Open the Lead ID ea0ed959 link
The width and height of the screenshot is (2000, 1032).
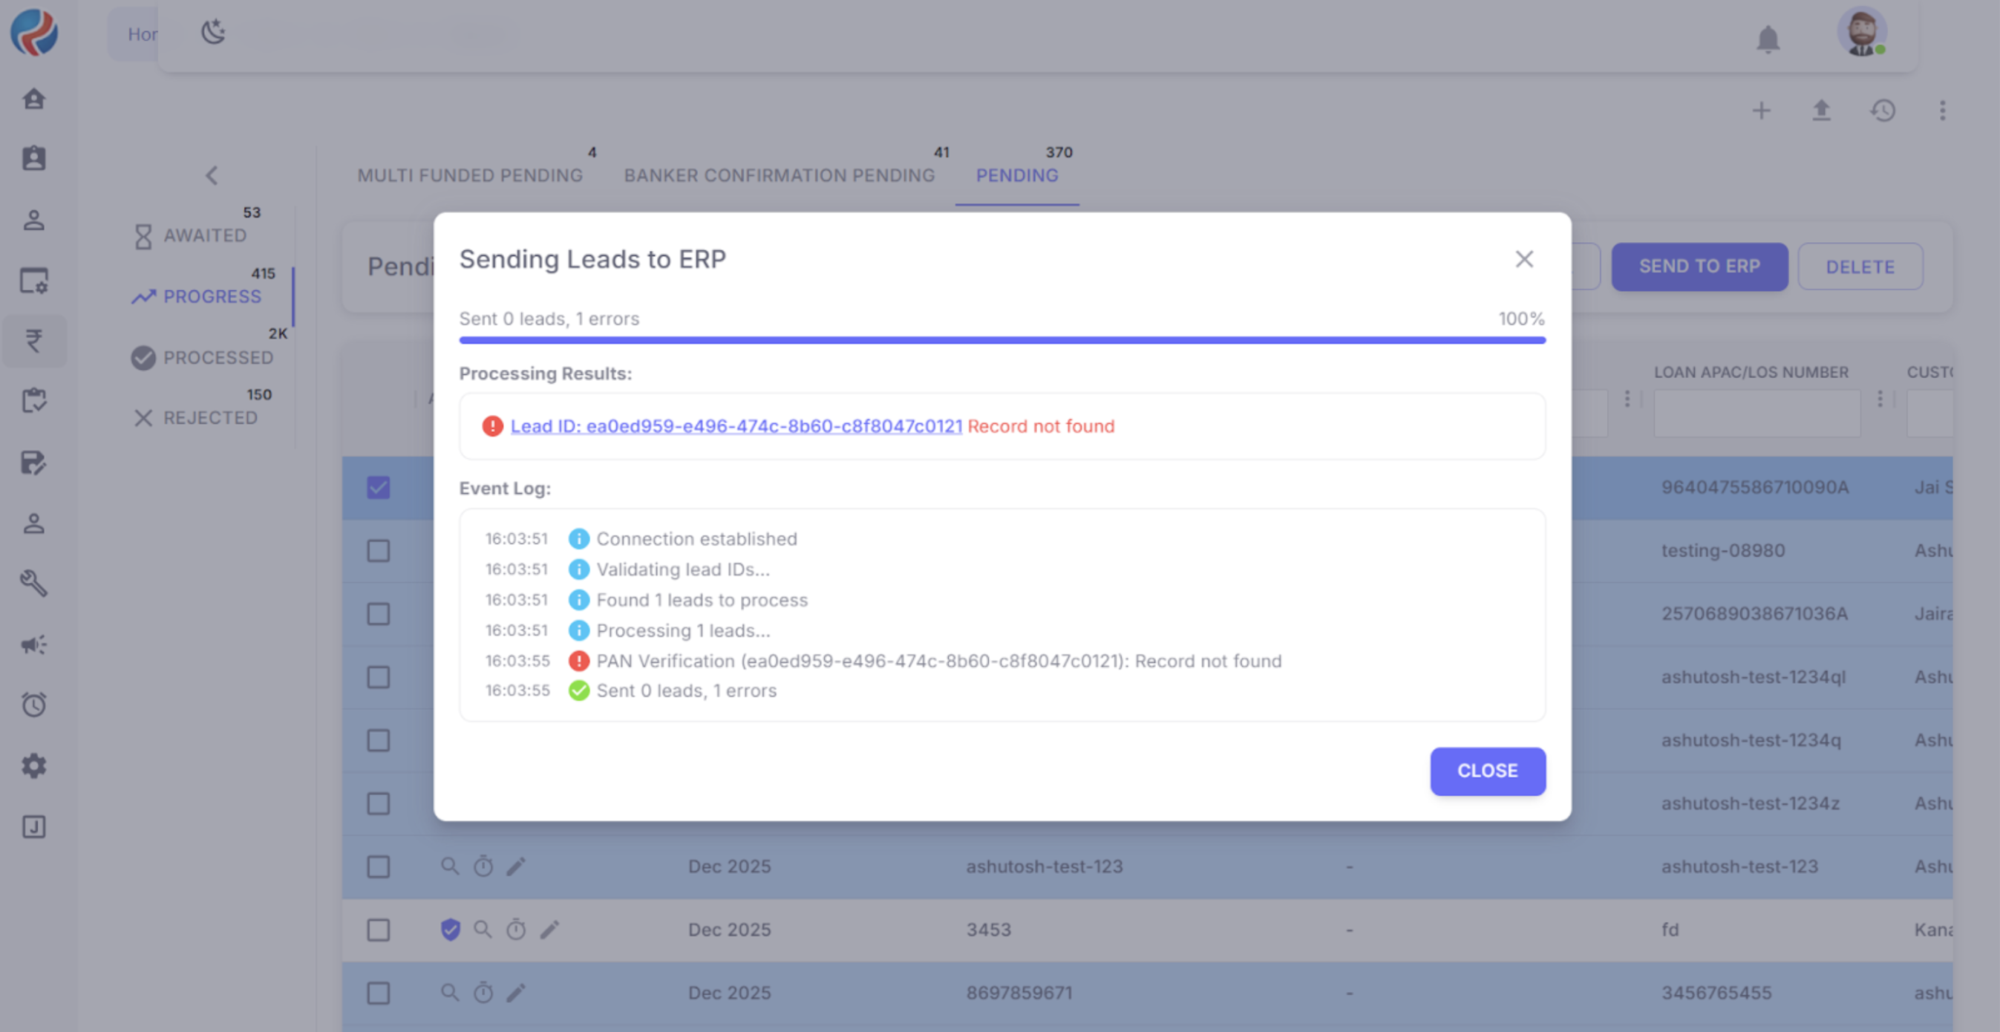[x=735, y=426]
